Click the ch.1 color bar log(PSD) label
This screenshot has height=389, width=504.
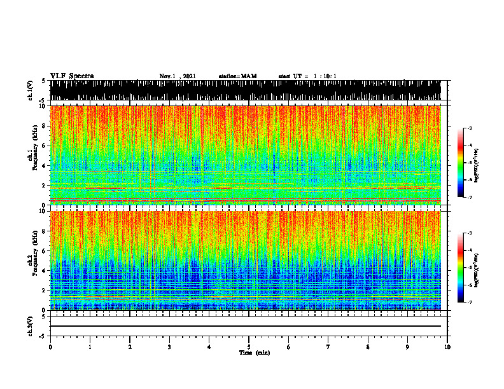tap(476, 166)
